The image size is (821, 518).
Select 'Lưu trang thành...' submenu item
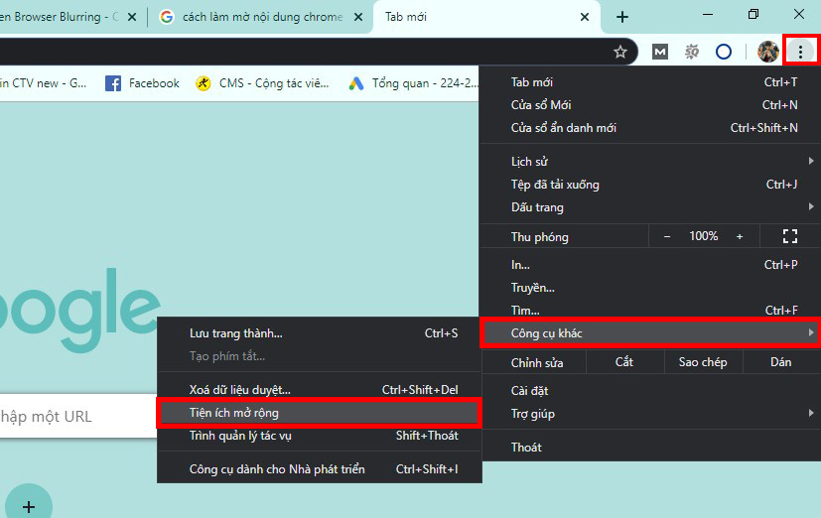pyautogui.click(x=319, y=333)
